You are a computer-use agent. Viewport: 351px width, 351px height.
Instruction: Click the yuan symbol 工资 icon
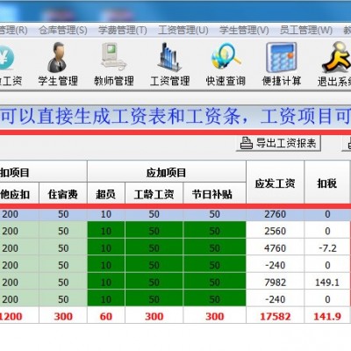6,58
